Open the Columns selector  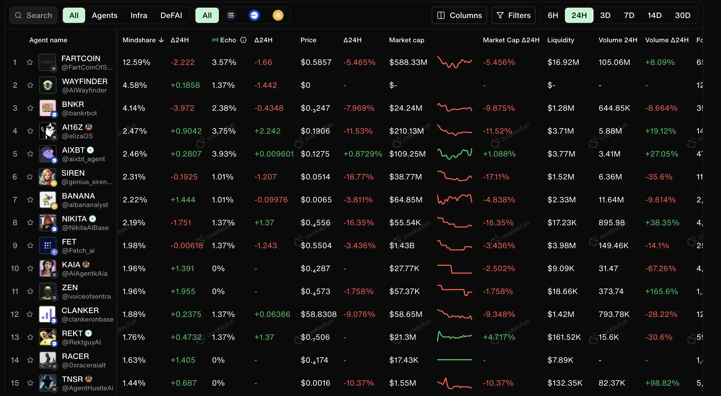click(x=459, y=15)
